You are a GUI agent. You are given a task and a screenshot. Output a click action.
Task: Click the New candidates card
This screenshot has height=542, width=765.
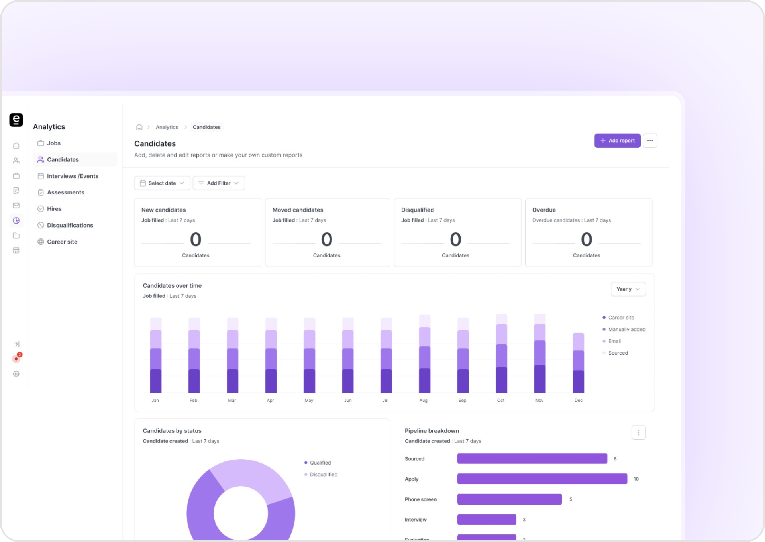coord(198,233)
